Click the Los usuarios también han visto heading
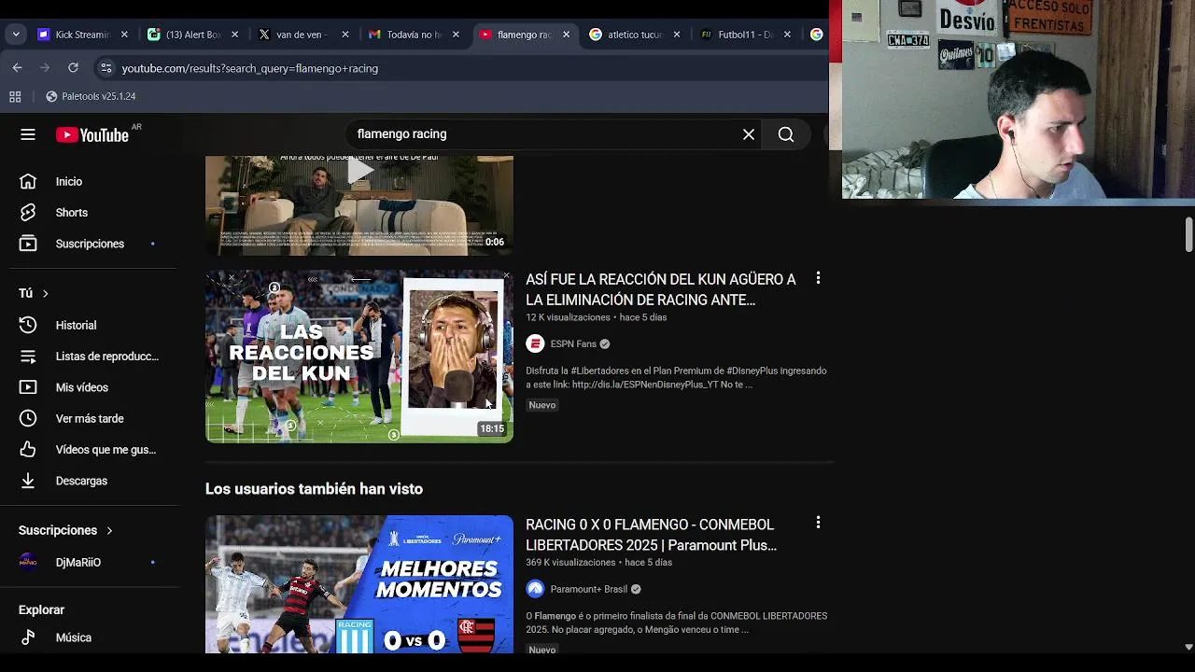The image size is (1195, 672). 314,489
